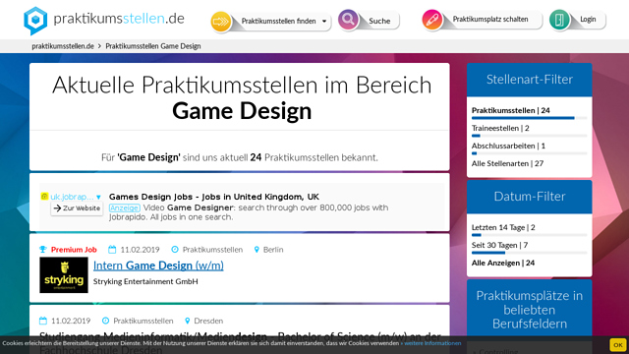Click the green door Login icon
Viewport: 629px width, 354px height.
(x=559, y=20)
